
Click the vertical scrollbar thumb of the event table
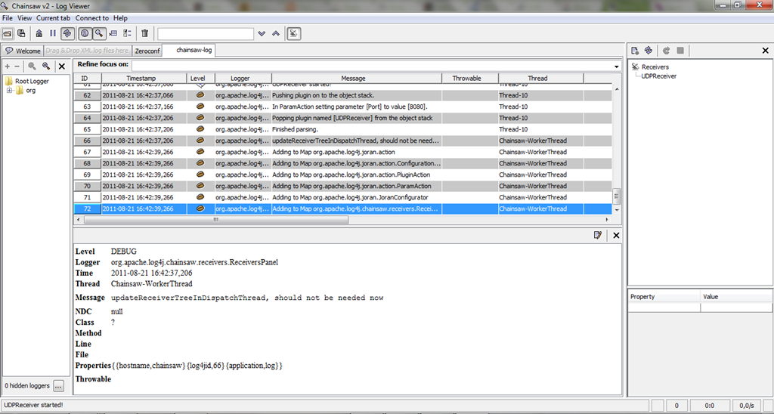(617, 196)
